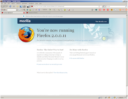
Task: Click the Back navigation arrow
Action: [x=2, y=6]
